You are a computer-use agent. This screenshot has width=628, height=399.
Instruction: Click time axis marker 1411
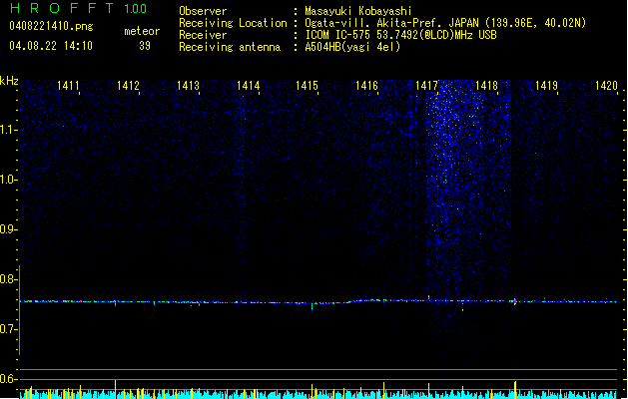tap(68, 86)
